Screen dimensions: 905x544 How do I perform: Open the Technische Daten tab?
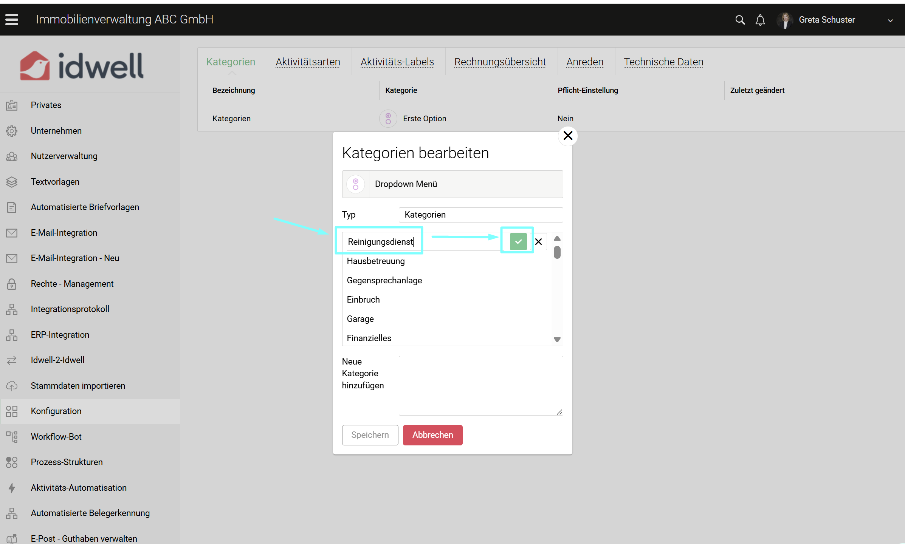click(663, 62)
